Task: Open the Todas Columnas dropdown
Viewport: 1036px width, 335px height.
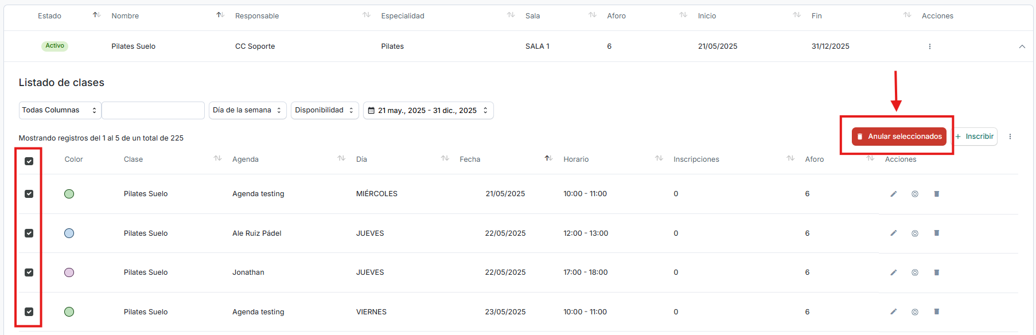Action: point(60,110)
